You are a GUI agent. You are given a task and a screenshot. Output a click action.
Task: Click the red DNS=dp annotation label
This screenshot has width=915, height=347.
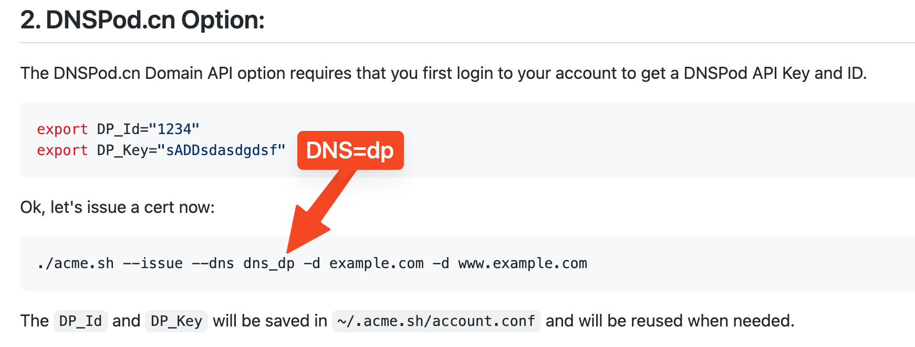[x=350, y=150]
